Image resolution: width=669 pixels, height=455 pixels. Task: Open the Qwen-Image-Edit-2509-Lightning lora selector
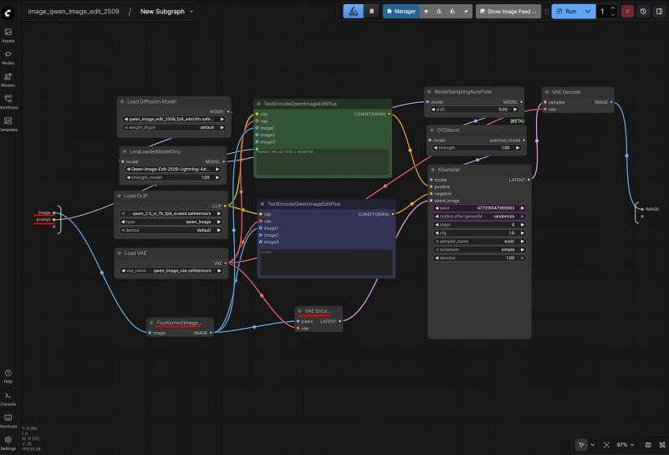click(173, 169)
